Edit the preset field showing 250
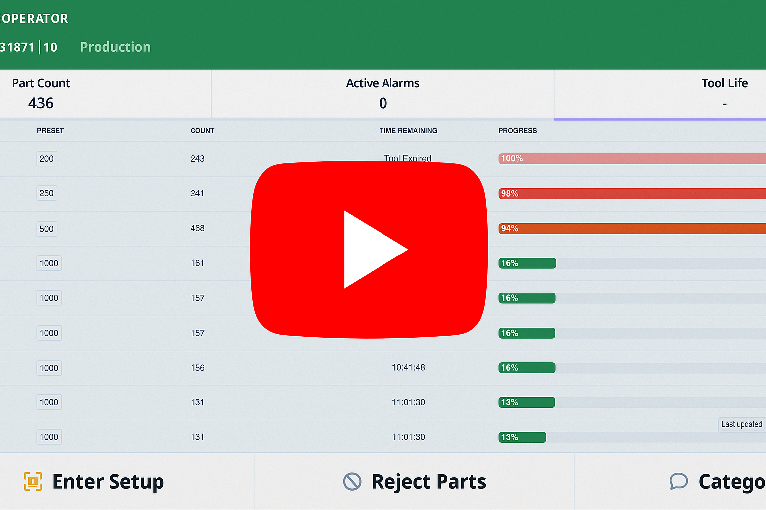The height and width of the screenshot is (510, 766). tap(47, 193)
